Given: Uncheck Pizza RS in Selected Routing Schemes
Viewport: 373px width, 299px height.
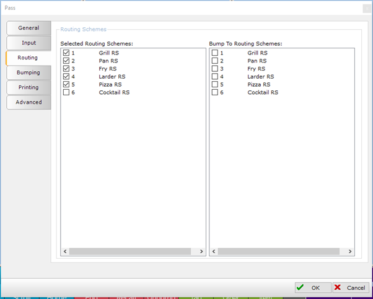Looking at the screenshot, I should (66, 85).
